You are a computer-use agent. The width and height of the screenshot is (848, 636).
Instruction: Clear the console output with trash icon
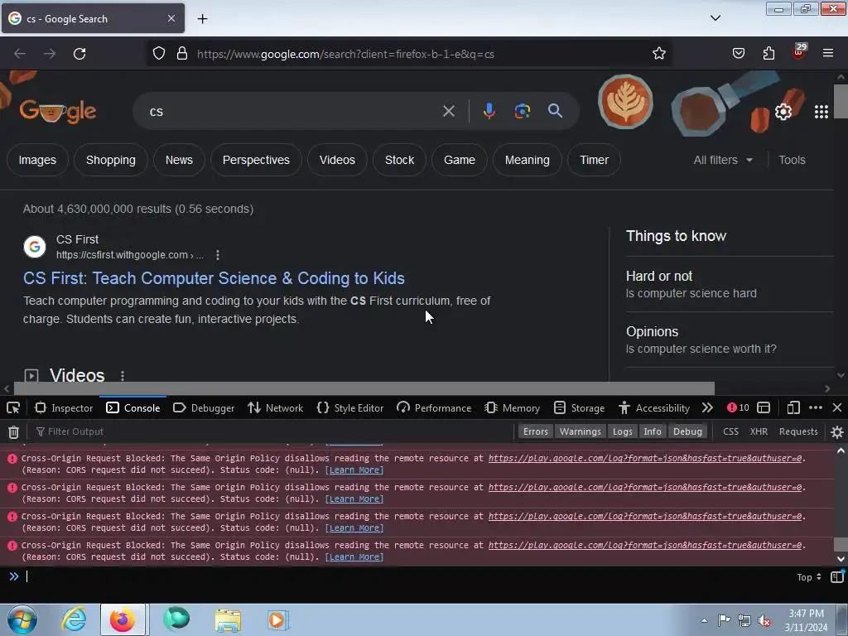coord(13,431)
